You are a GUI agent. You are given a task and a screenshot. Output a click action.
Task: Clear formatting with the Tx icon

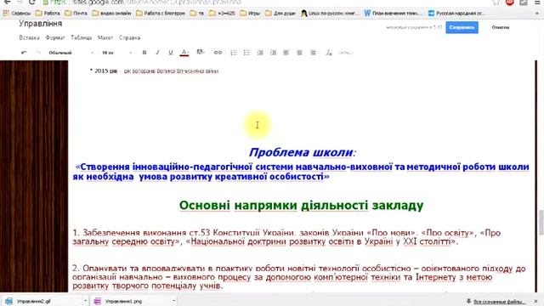(x=329, y=53)
